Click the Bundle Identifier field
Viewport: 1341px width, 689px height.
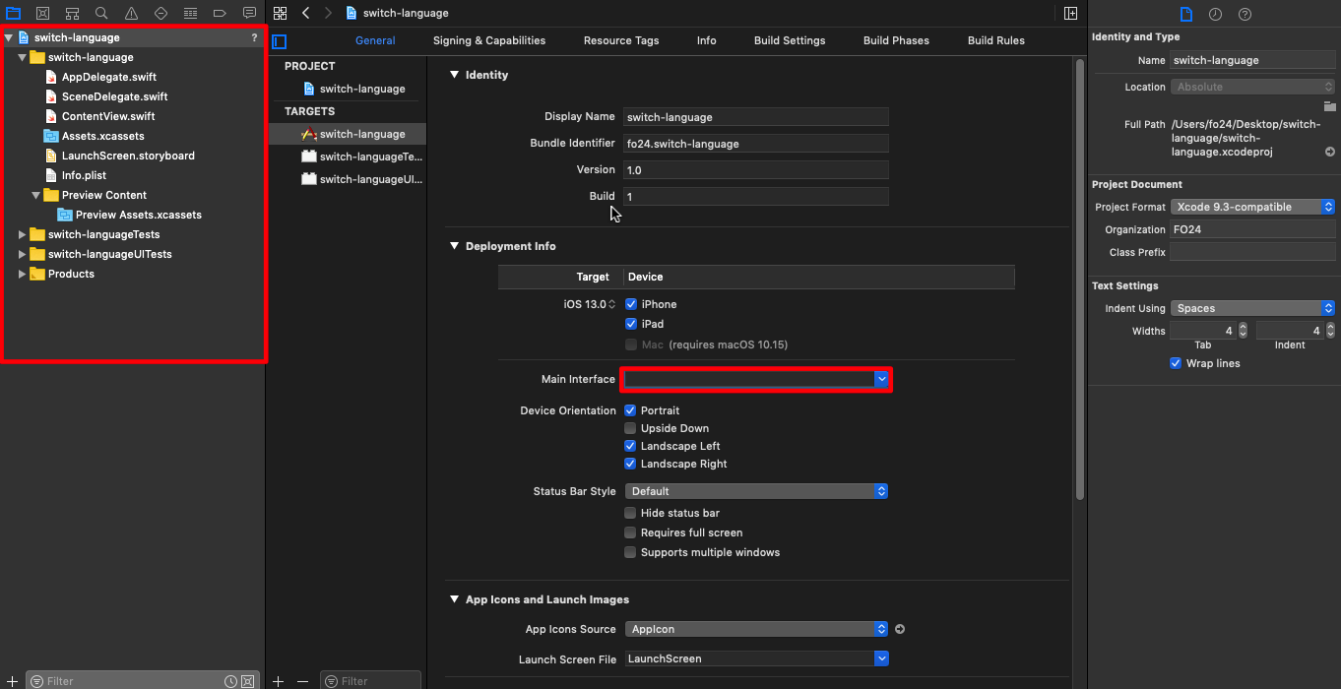756,144
